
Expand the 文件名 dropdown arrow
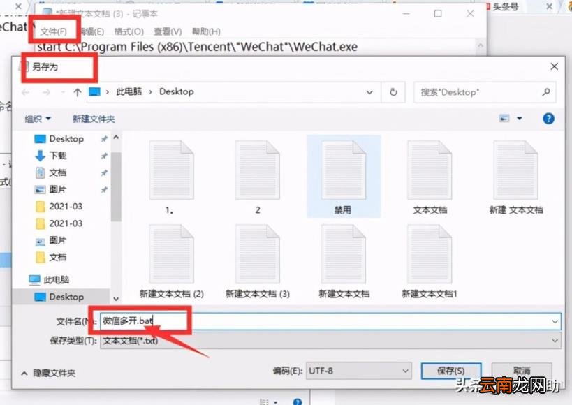pyautogui.click(x=555, y=321)
